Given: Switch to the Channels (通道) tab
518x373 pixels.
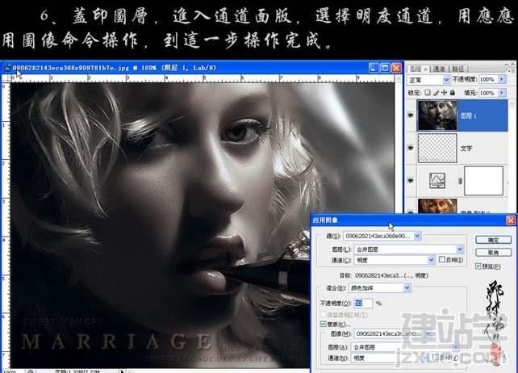Looking at the screenshot, I should [x=439, y=69].
